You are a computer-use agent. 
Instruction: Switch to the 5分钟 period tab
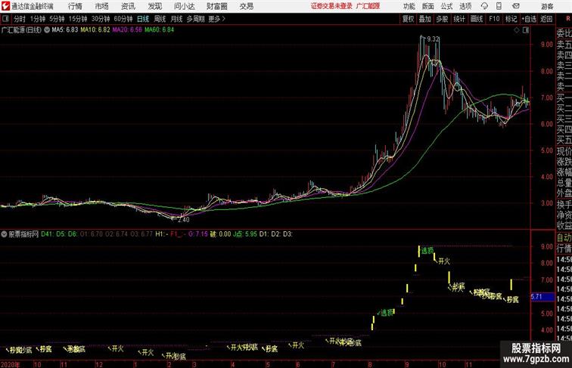pos(57,19)
